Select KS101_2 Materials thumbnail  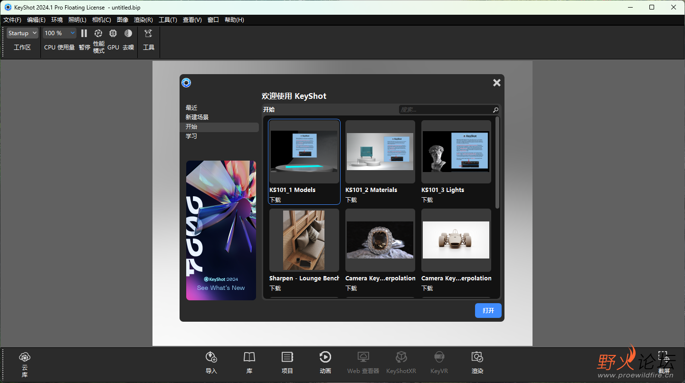(x=380, y=152)
